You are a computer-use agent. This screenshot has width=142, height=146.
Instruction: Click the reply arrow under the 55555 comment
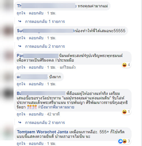20,46
